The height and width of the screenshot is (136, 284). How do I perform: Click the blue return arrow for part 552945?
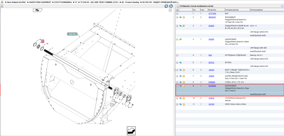[180, 26]
